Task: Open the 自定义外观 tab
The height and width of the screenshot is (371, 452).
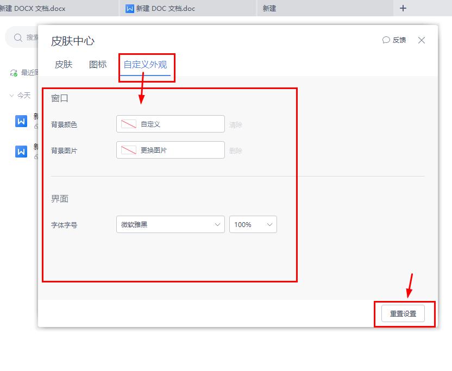Action: click(x=146, y=64)
